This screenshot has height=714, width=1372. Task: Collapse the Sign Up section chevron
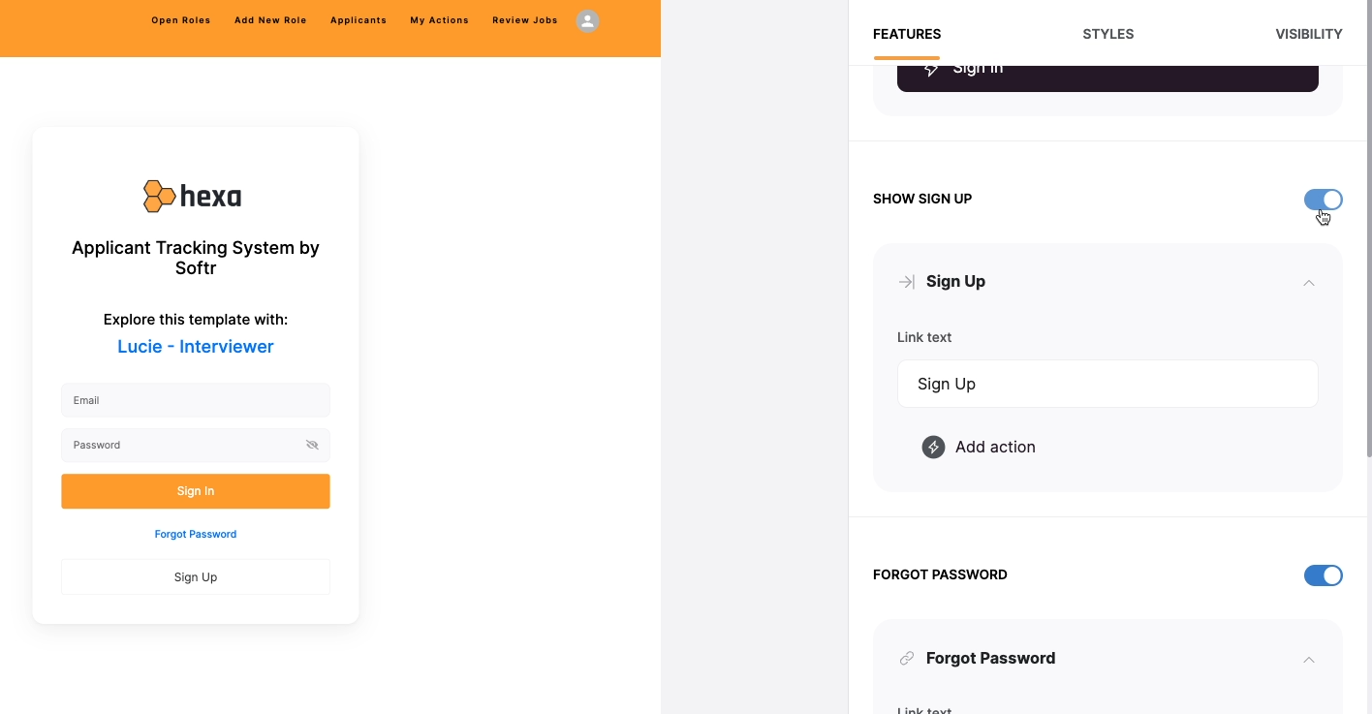pos(1309,283)
